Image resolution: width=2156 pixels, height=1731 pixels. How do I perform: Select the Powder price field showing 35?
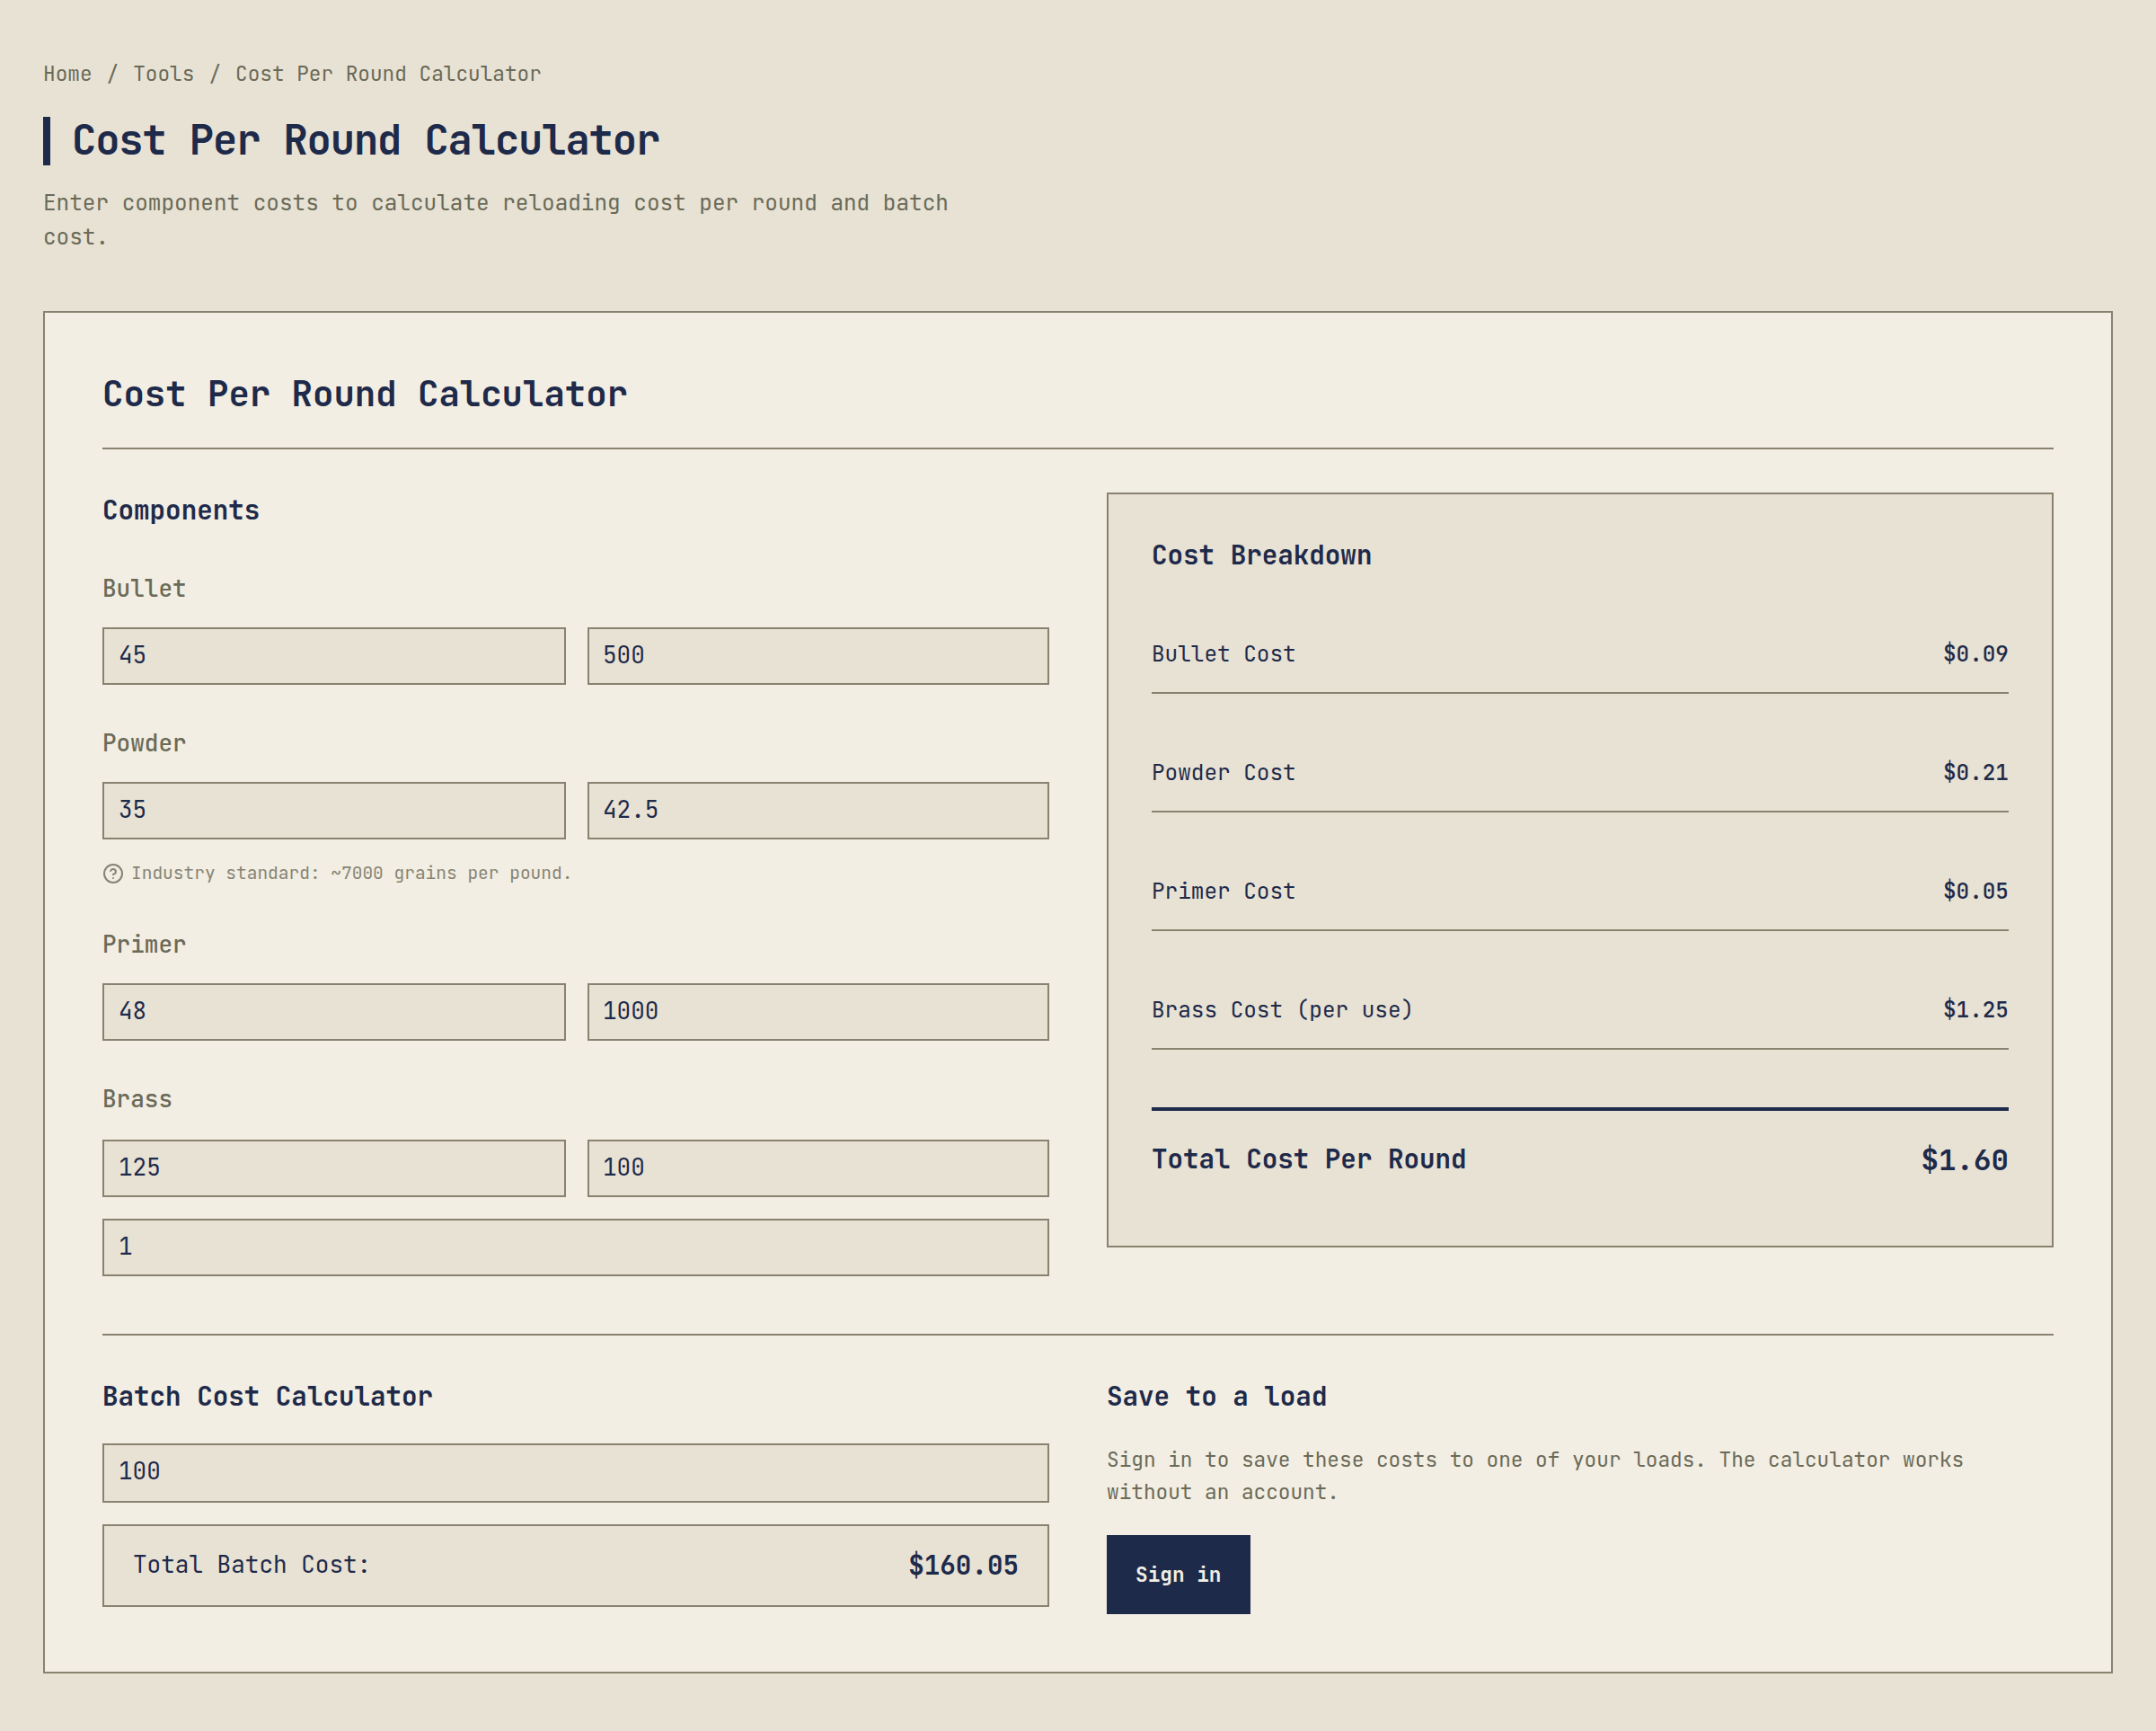[334, 811]
